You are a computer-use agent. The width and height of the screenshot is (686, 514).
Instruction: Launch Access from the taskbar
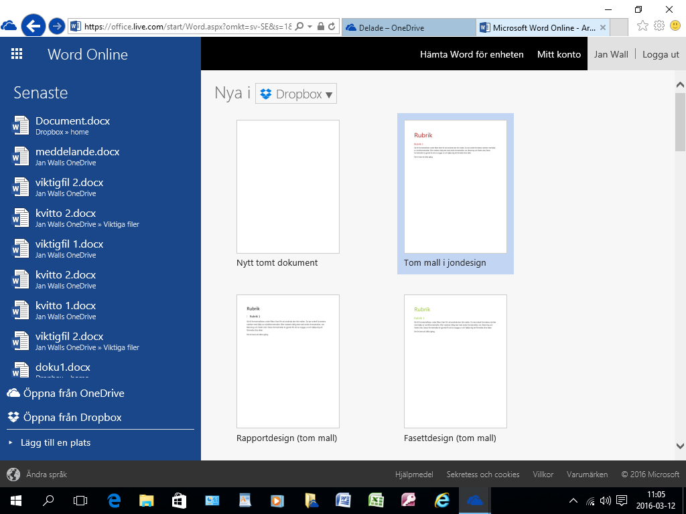tap(409, 501)
